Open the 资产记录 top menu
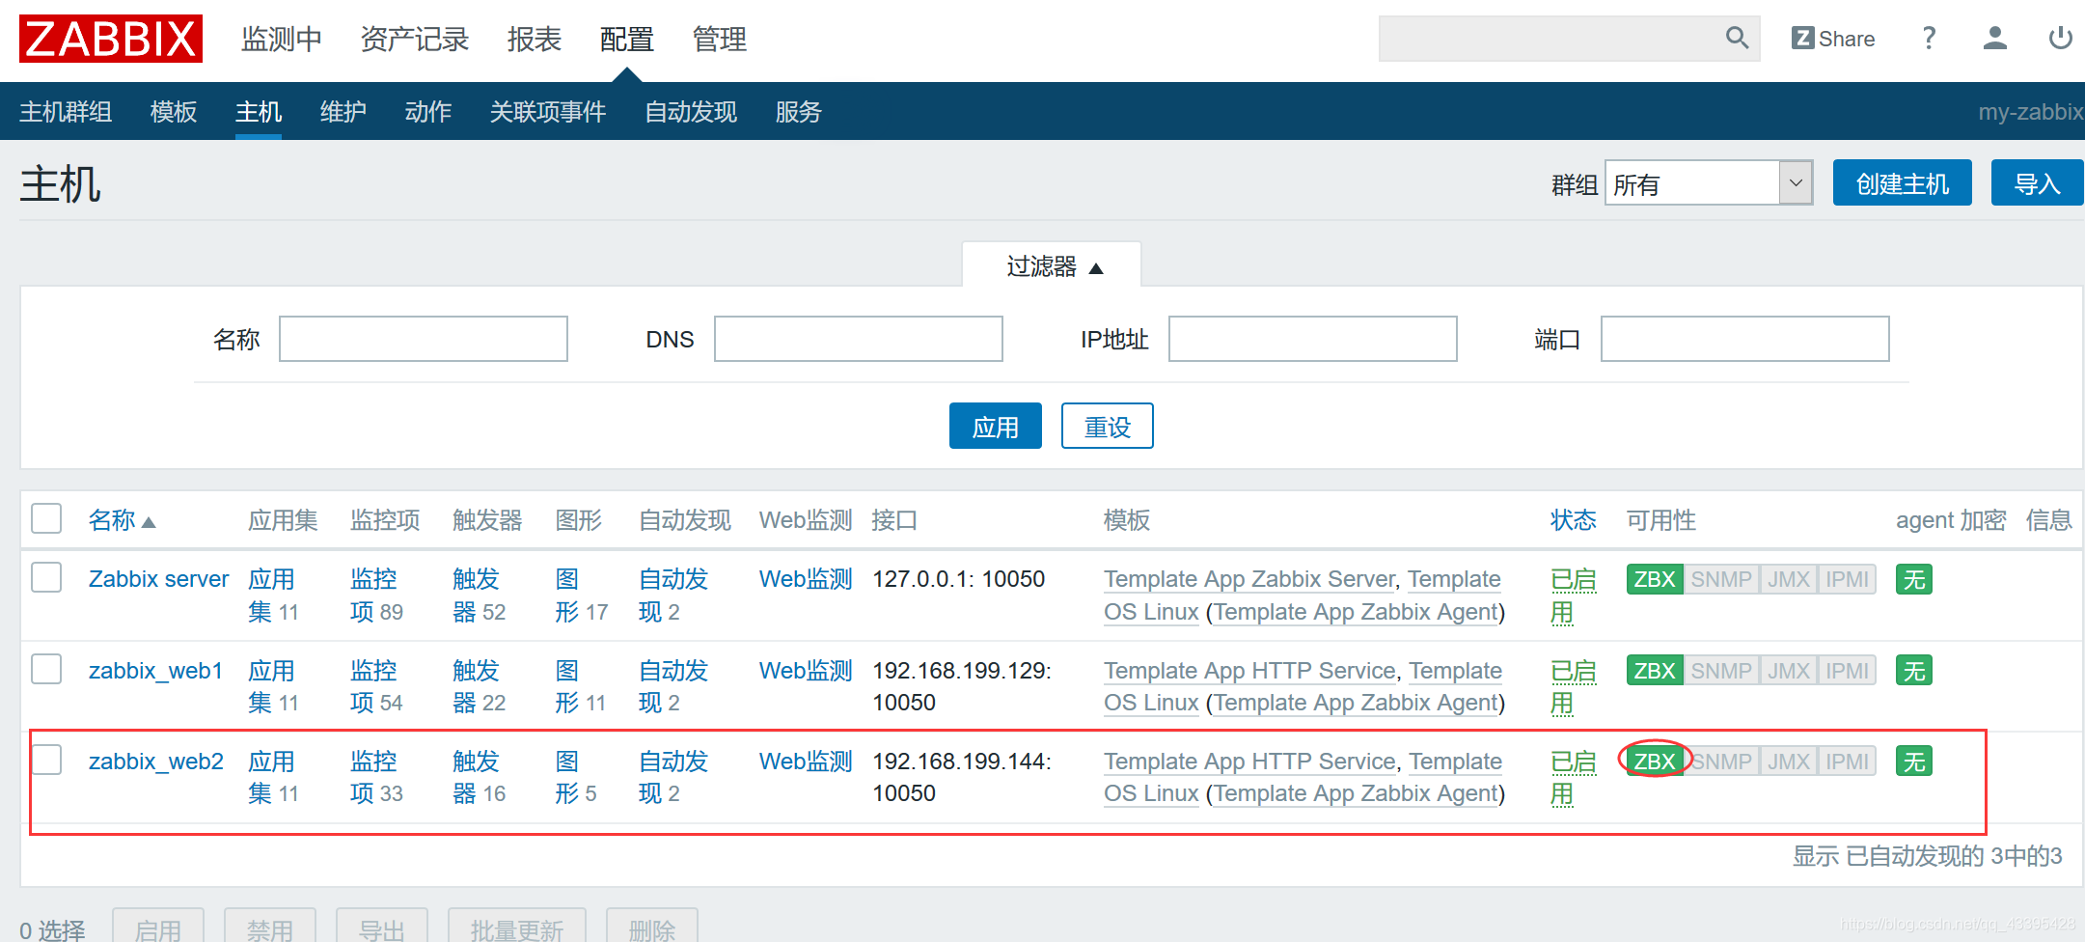Image resolution: width=2085 pixels, height=942 pixels. (415, 39)
